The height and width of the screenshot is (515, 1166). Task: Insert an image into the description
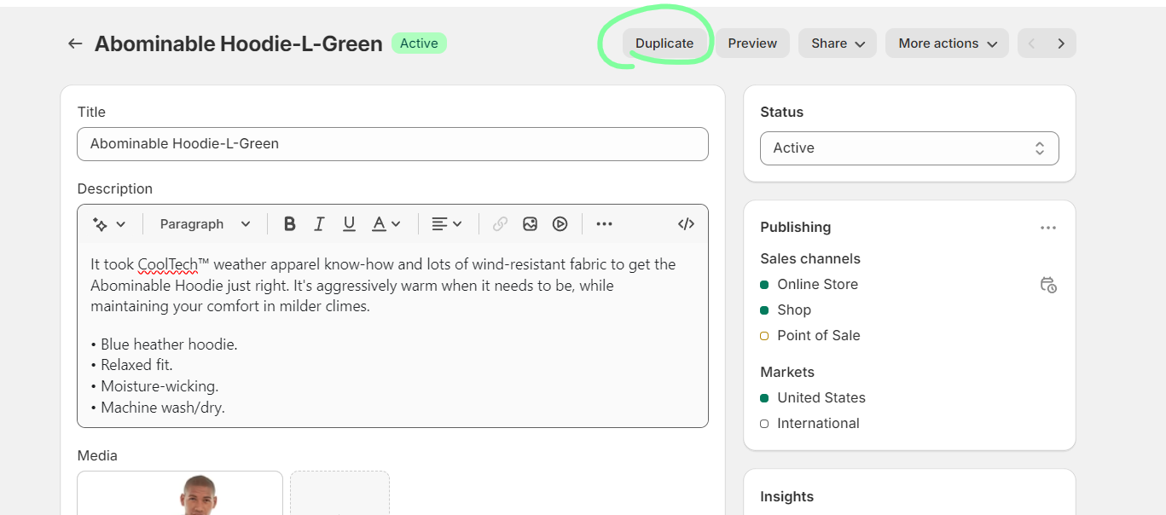pyautogui.click(x=530, y=224)
